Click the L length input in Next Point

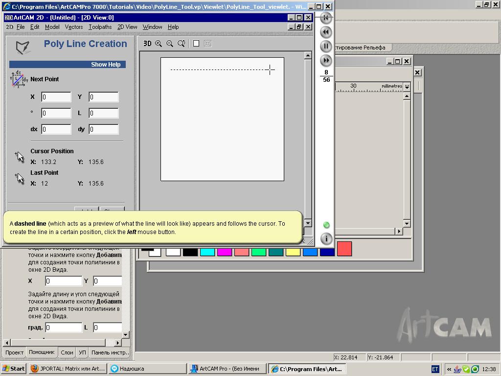click(x=104, y=113)
